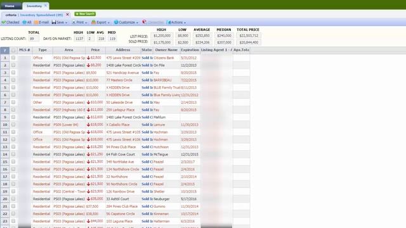Expand the Actions dropdown arrow

pyautogui.click(x=185, y=23)
